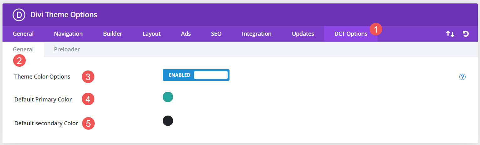The image size is (480, 145).
Task: Open the help question mark icon
Action: coord(462,77)
